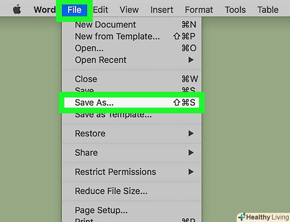Select Reduce File Size... option
Image resolution: width=290 pixels, height=222 pixels.
tap(111, 191)
